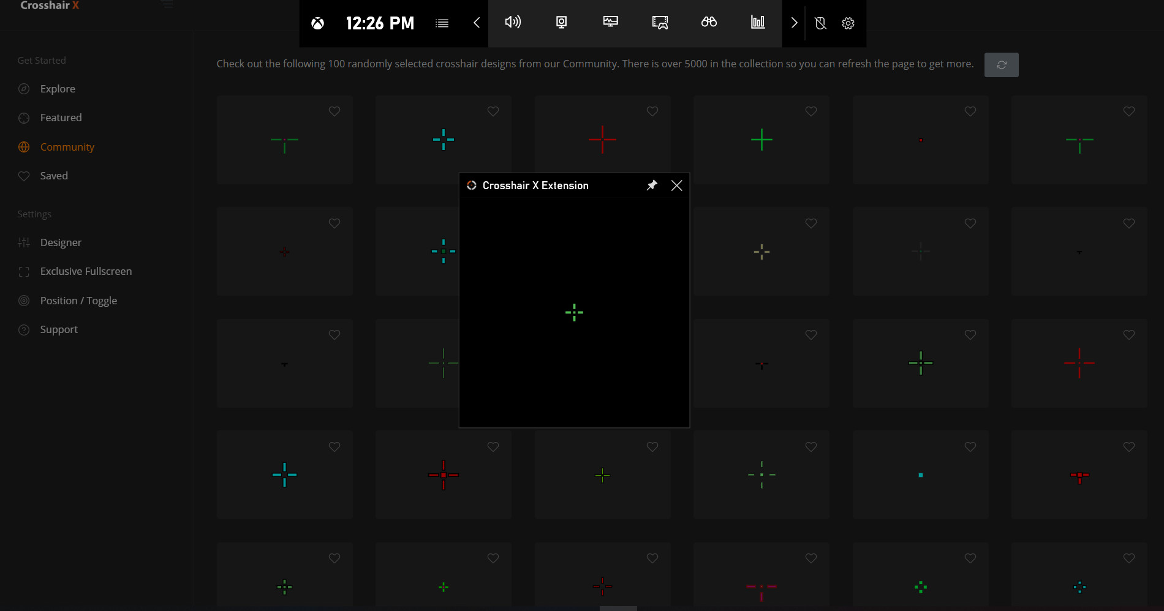Open the Designer settings page
1164x611 pixels.
click(61, 242)
